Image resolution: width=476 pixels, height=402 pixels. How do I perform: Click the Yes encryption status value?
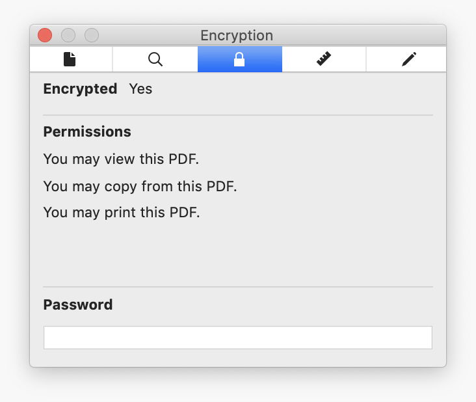point(140,89)
